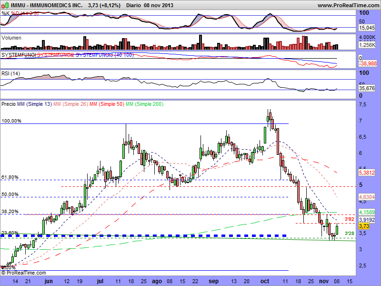This screenshot has width=381, height=286.
Task: Select the Diario timeframe label
Action: pyautogui.click(x=133, y=5)
